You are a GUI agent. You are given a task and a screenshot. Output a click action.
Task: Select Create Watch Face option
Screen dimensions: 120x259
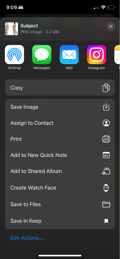click(60, 188)
